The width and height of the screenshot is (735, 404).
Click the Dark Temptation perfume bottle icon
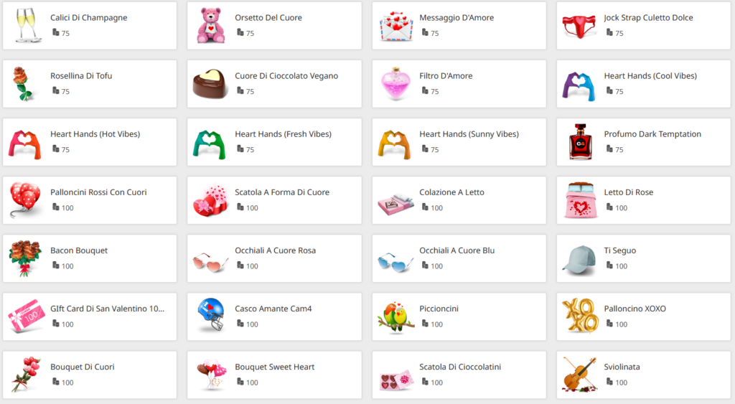(580, 142)
